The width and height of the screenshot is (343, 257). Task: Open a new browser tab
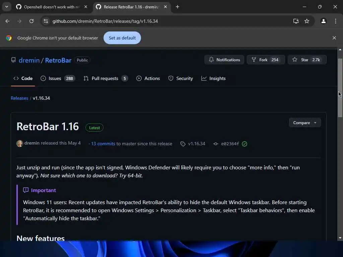coord(178,7)
